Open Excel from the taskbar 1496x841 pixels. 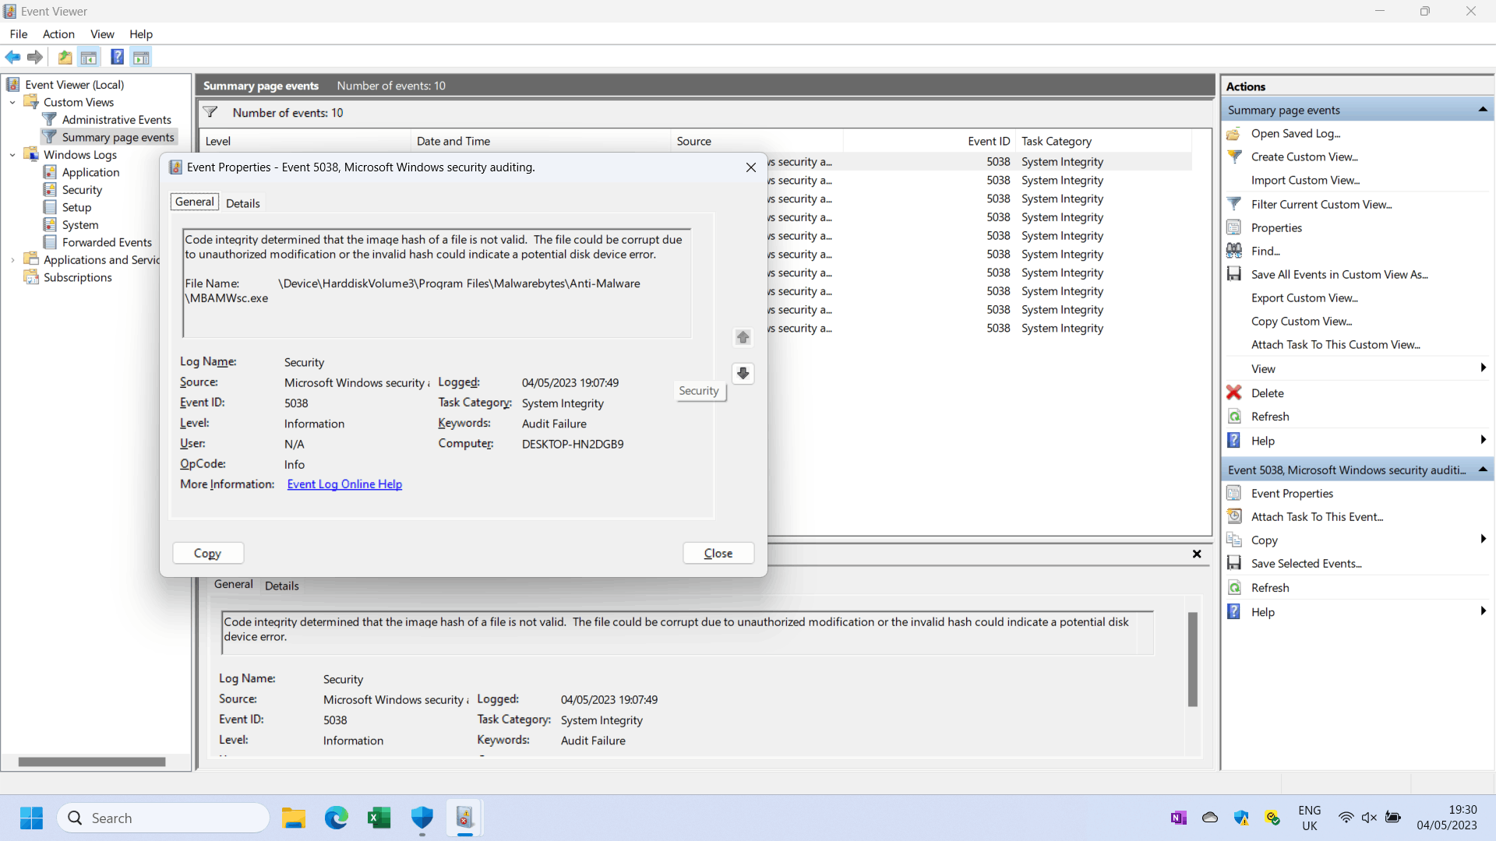[x=379, y=818]
